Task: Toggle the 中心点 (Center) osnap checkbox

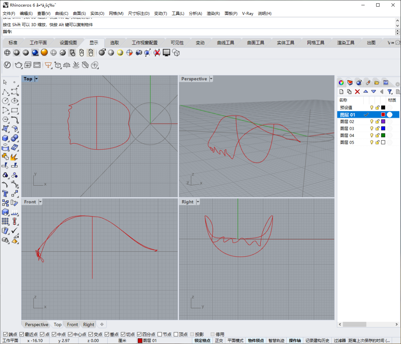Action: coord(70,334)
